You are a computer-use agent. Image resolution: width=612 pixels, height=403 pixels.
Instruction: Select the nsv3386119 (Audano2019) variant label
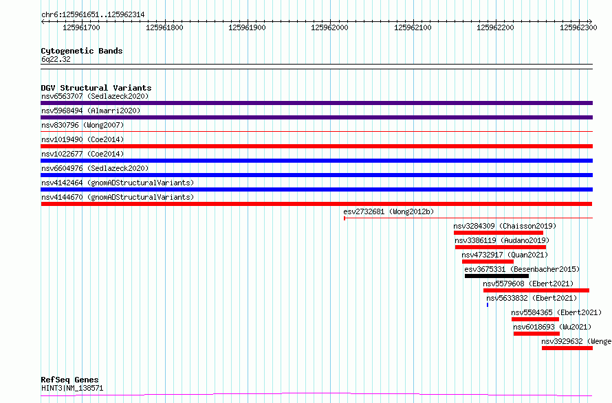pyautogui.click(x=502, y=240)
